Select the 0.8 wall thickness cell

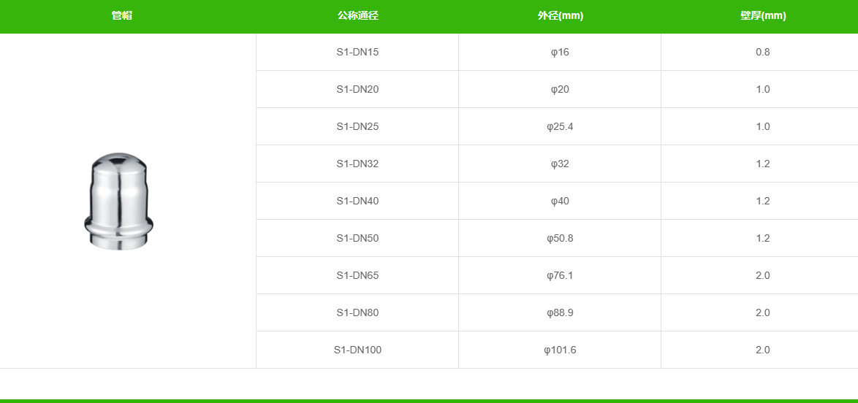tap(763, 52)
